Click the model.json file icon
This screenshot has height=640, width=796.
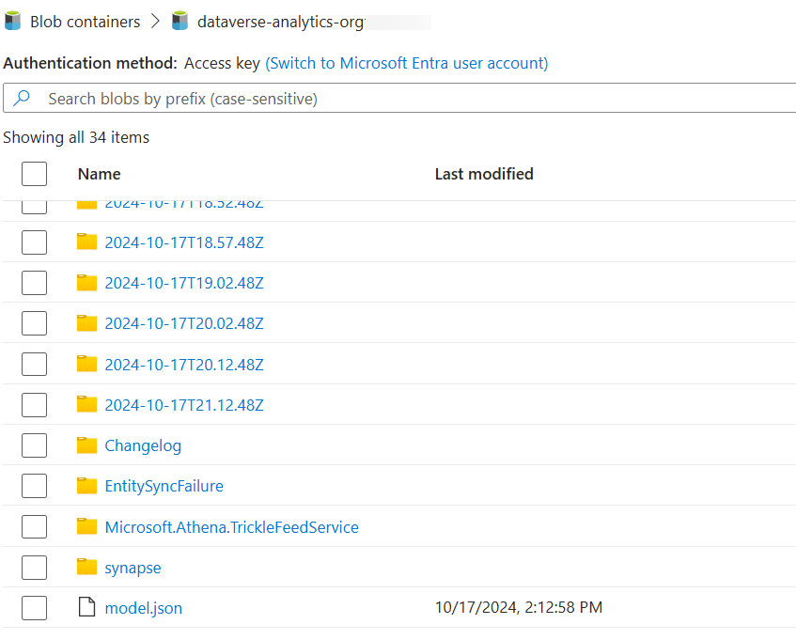click(86, 607)
